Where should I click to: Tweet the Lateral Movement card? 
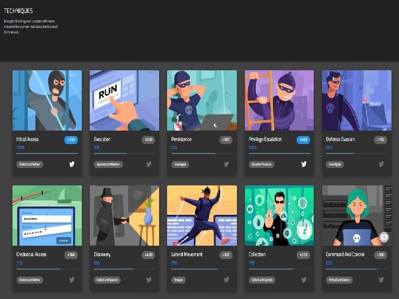click(x=226, y=280)
